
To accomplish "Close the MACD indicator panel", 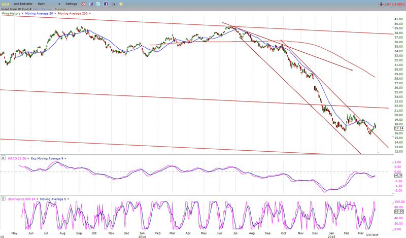I will tap(3, 158).
